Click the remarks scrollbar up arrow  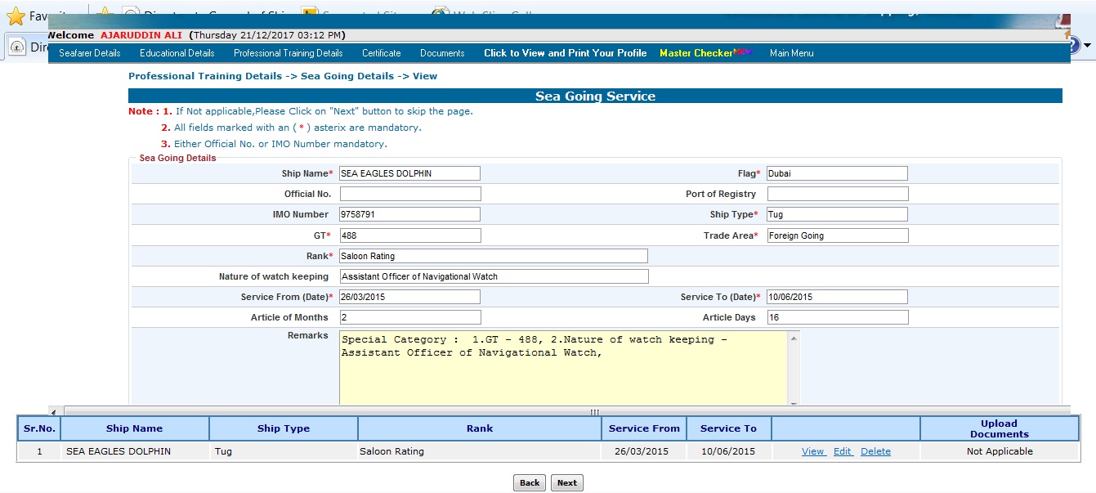794,337
